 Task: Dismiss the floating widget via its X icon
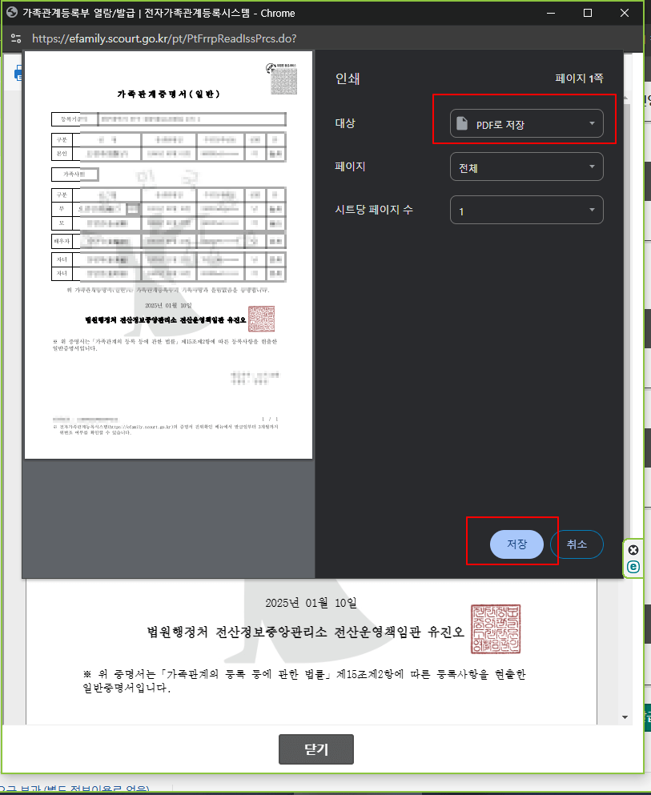pos(633,548)
